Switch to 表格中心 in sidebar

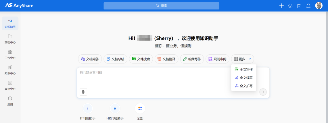tap(10, 86)
